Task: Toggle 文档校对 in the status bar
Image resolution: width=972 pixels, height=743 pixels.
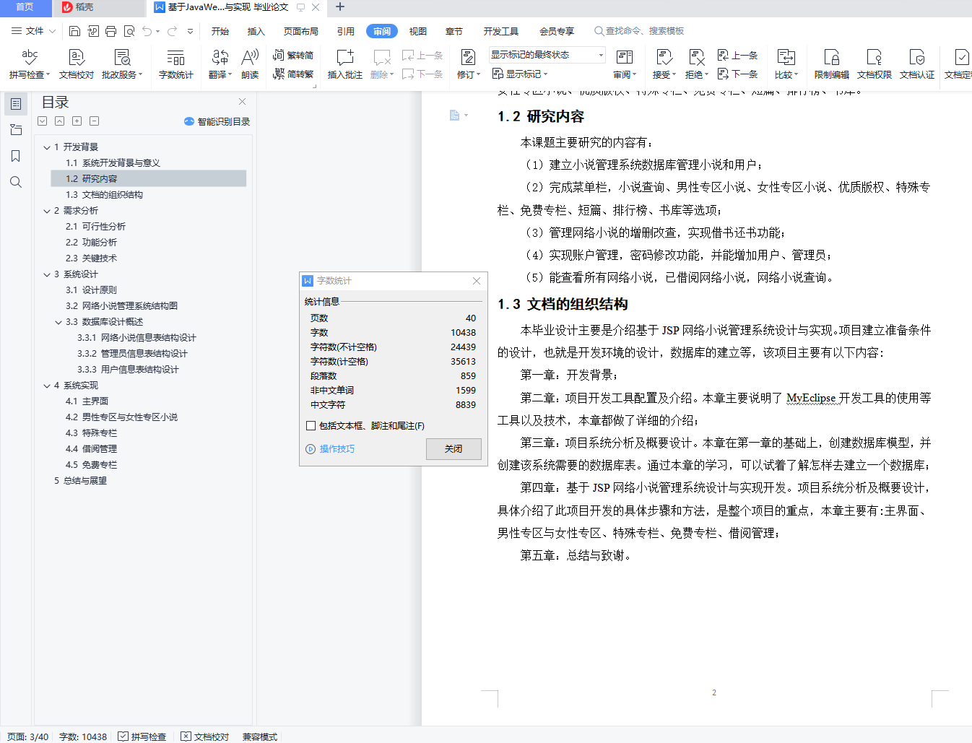Action: click(205, 737)
